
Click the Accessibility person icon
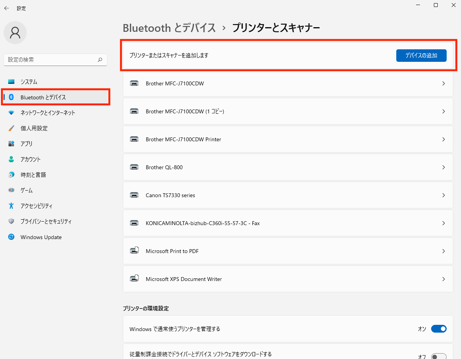tap(11, 206)
